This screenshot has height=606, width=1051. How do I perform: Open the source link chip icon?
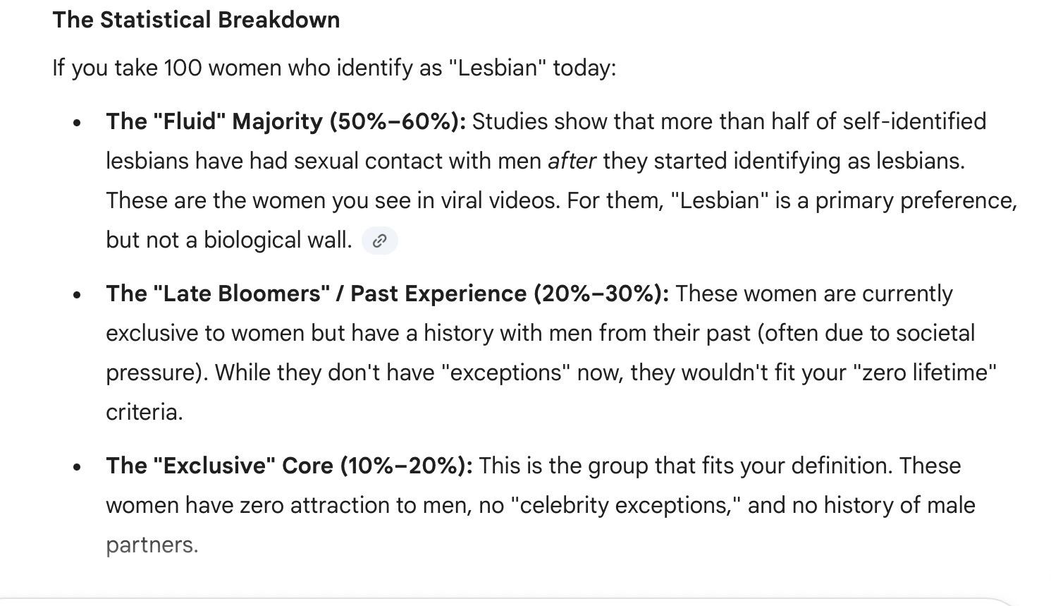[379, 241]
